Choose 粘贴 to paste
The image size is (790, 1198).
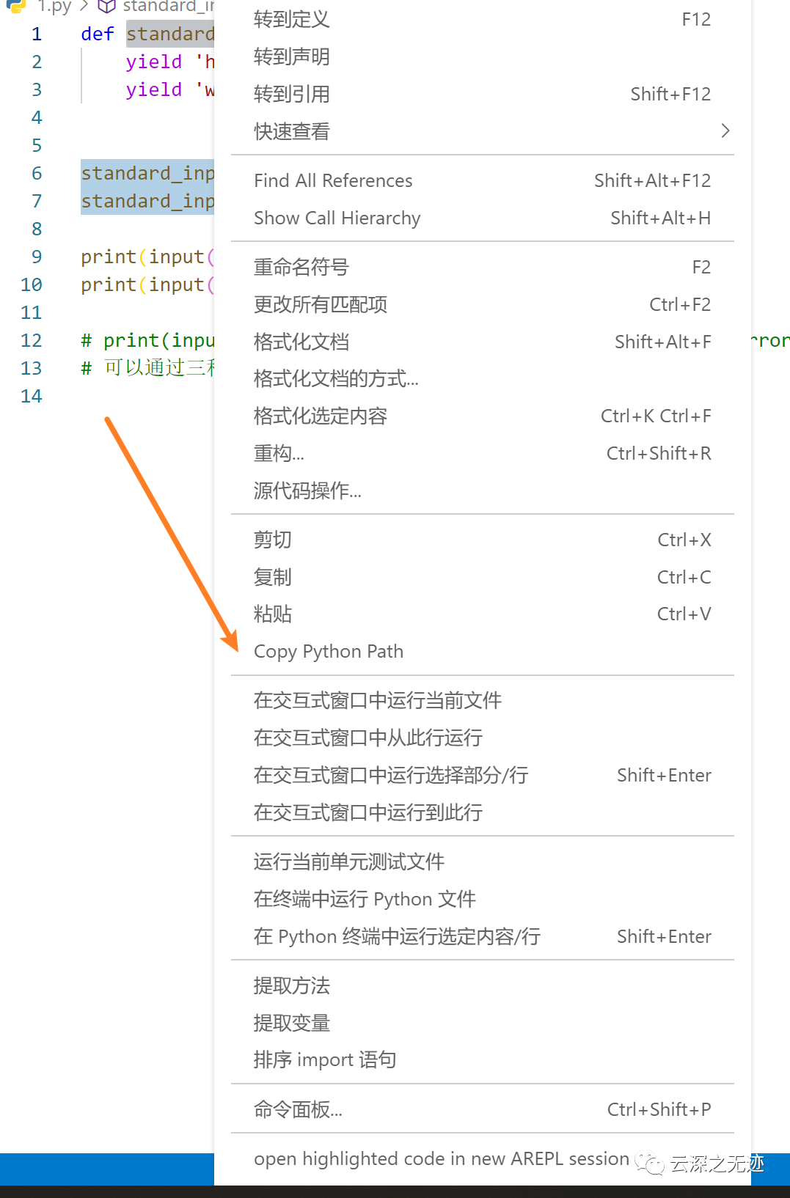272,614
